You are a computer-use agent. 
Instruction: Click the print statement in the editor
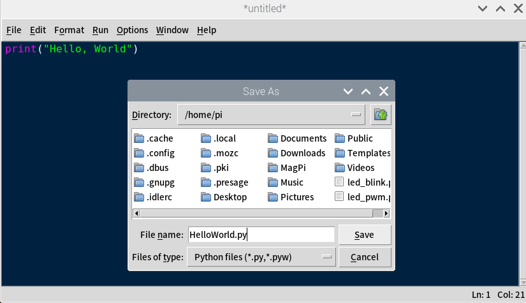71,49
